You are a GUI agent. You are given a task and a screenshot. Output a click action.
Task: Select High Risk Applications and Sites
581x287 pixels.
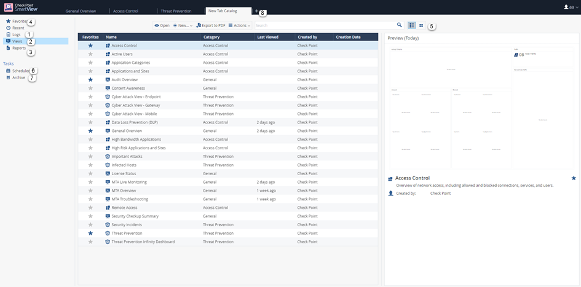138,147
